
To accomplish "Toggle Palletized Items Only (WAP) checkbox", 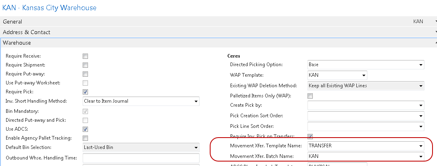I will click(x=310, y=96).
